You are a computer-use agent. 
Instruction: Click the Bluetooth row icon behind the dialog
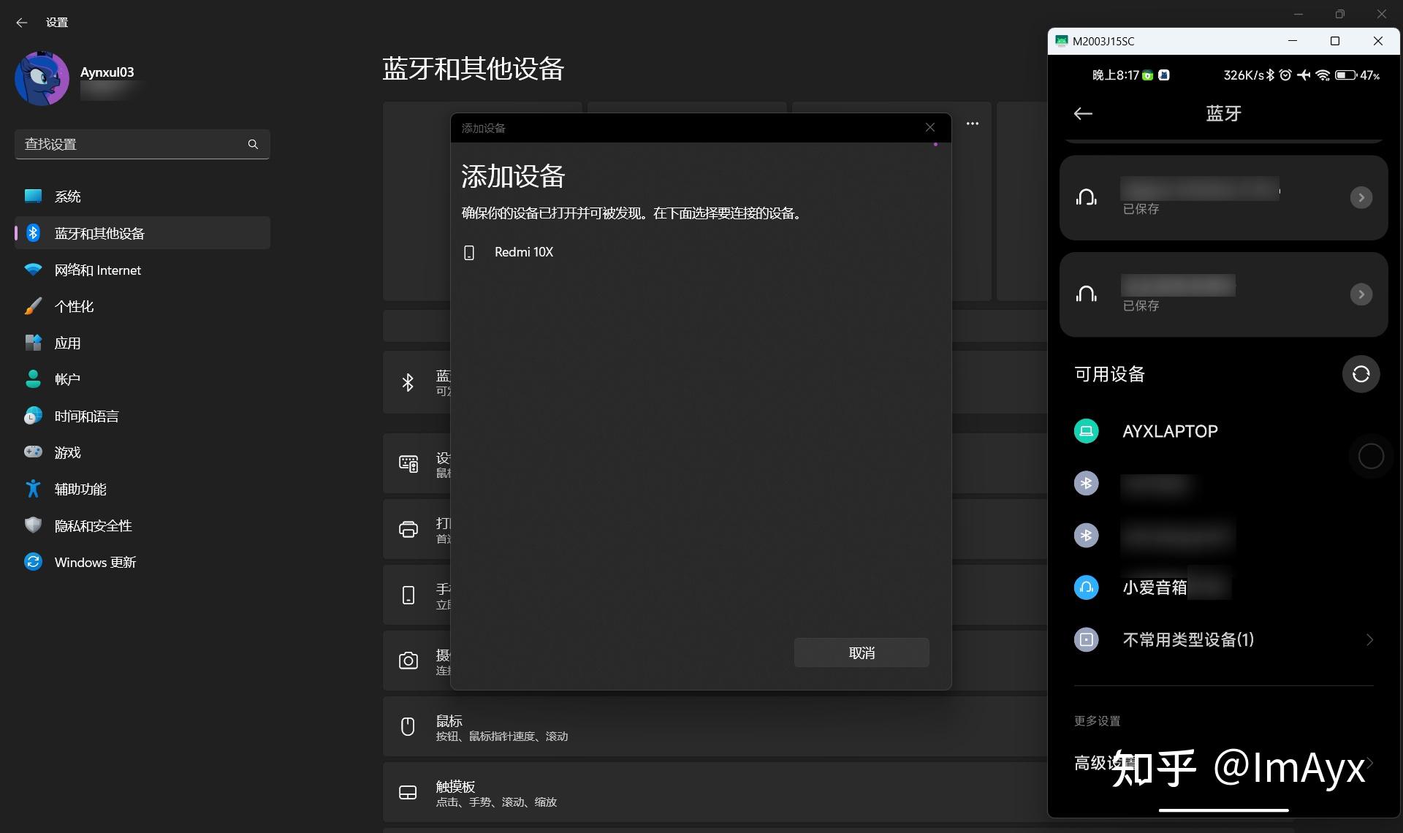pos(408,382)
